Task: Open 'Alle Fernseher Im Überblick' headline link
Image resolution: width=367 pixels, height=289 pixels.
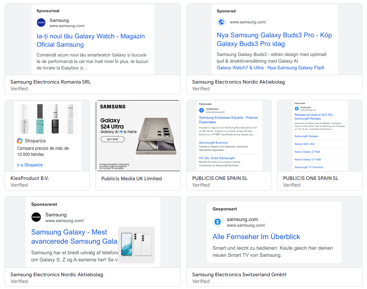Action: pos(256,237)
